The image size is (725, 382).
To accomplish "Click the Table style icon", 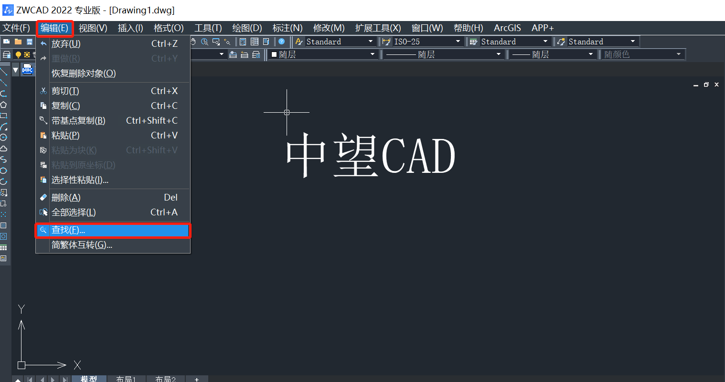I will coord(474,42).
